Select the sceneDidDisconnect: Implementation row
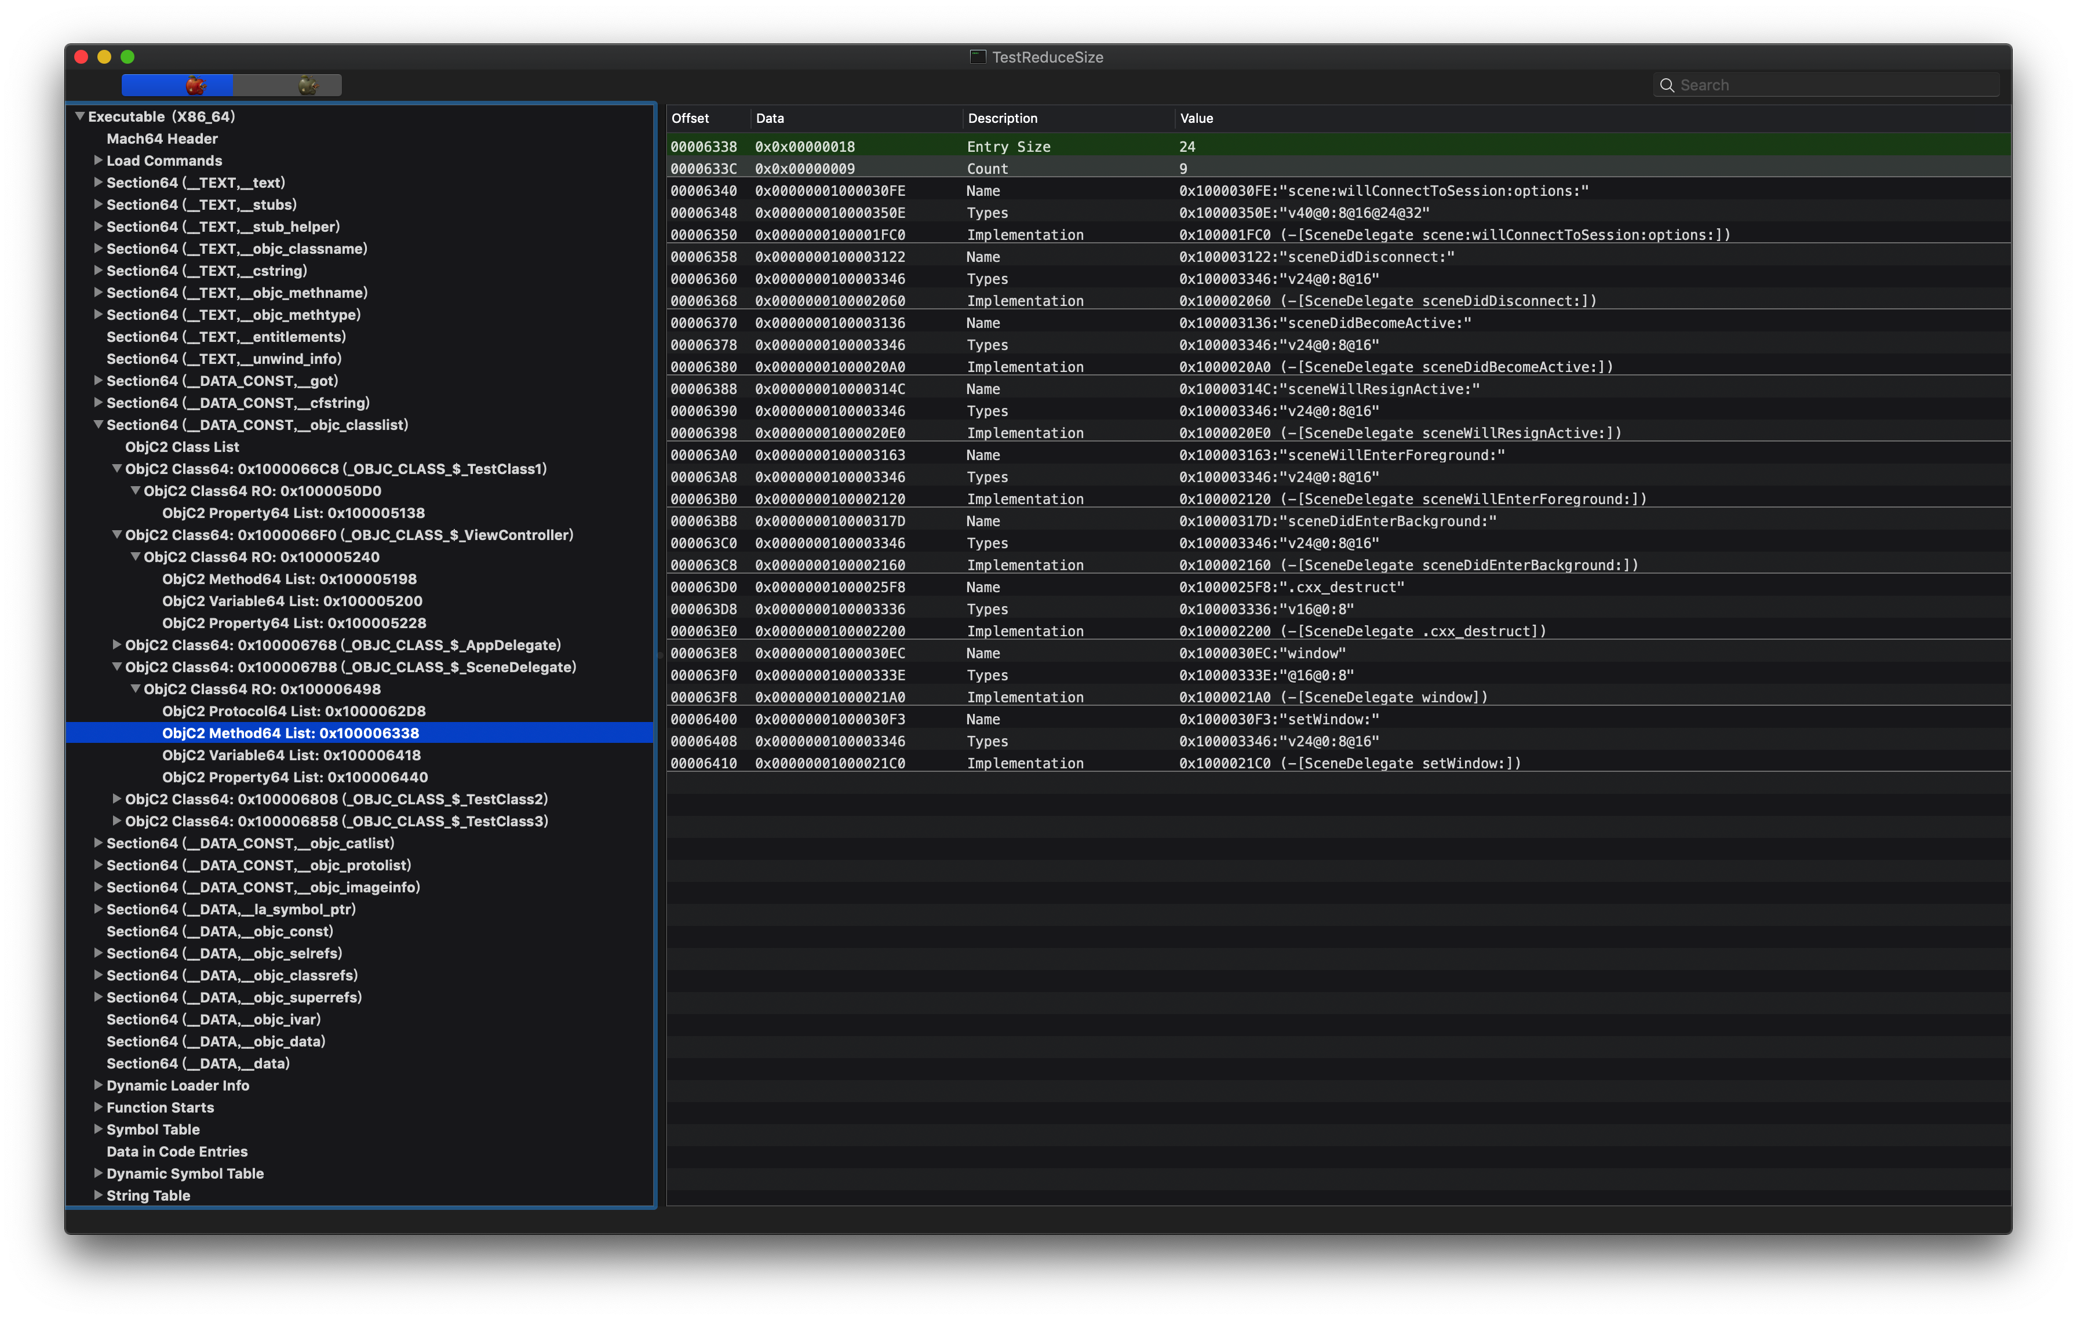This screenshot has height=1320, width=2077. (x=1339, y=300)
